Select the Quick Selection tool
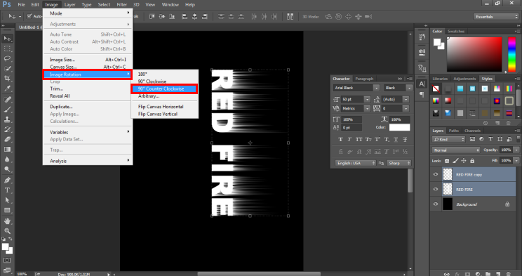The image size is (522, 276). point(7,69)
